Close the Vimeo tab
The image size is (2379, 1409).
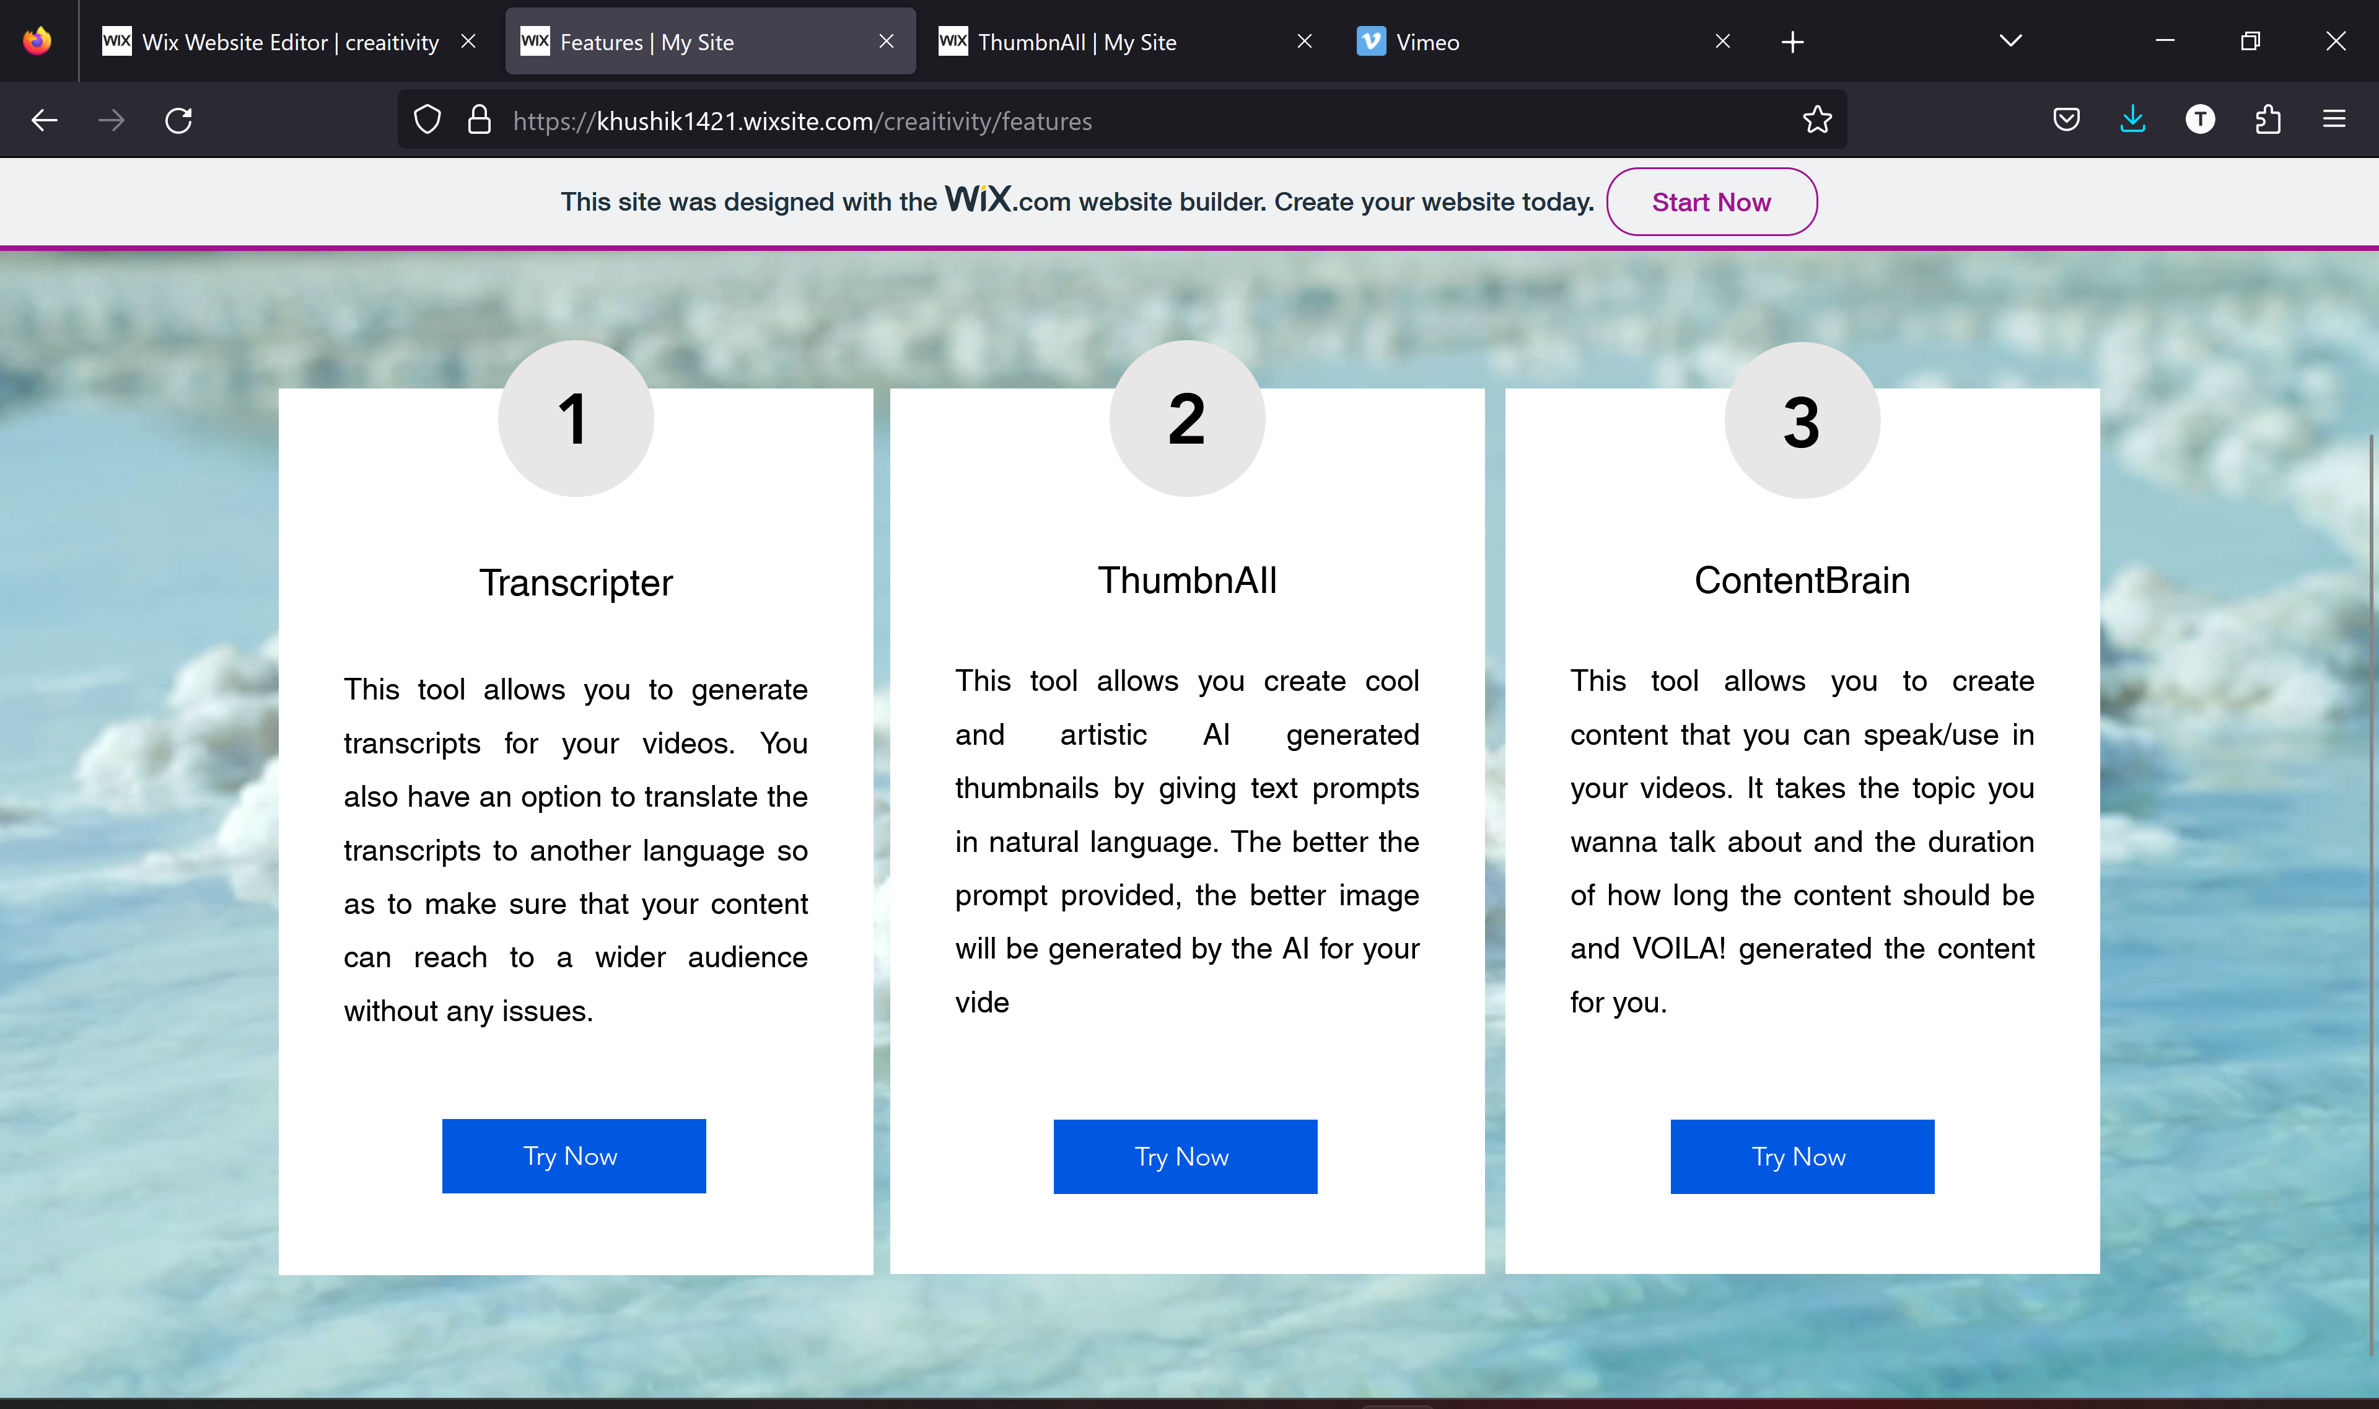coord(1722,42)
